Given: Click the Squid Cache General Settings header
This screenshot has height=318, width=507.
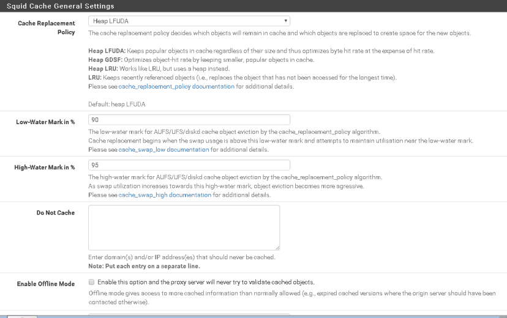Looking at the screenshot, I should pyautogui.click(x=60, y=6).
